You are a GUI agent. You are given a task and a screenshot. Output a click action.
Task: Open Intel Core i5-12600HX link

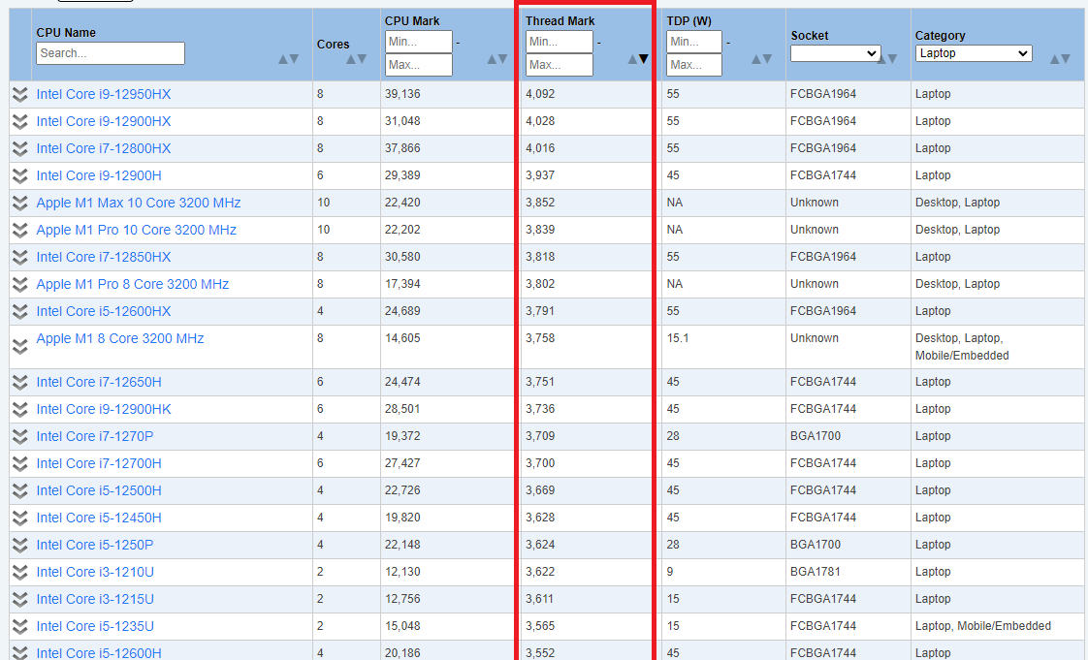104,311
